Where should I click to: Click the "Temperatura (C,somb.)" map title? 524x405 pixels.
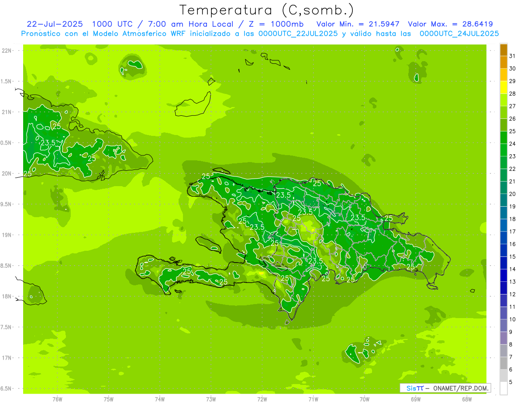267,10
